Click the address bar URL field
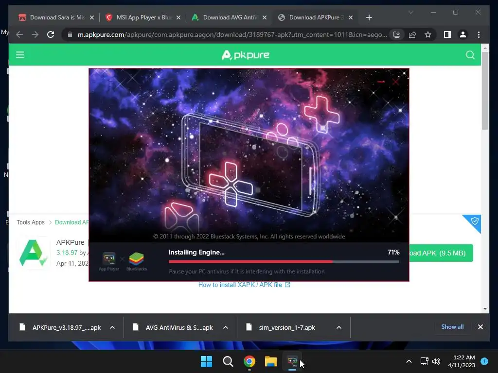498x373 pixels. point(232,34)
